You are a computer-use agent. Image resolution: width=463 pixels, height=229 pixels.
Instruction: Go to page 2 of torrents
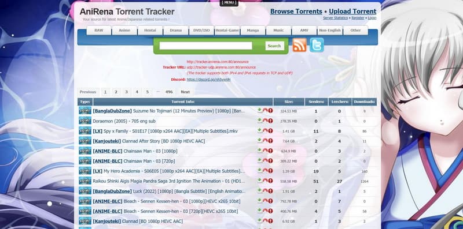tap(116, 92)
